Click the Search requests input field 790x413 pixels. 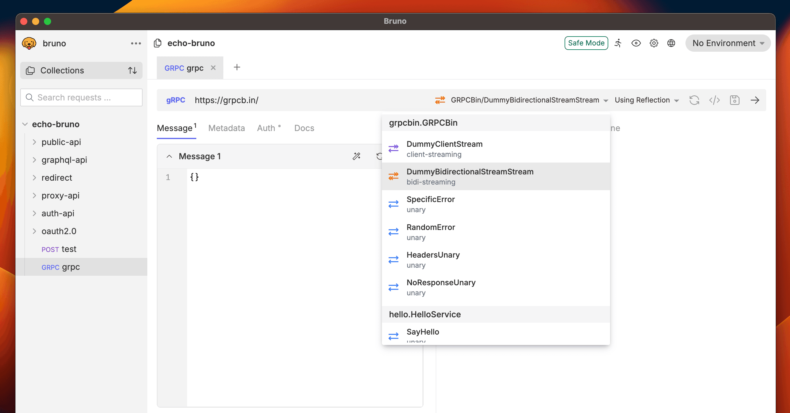click(x=81, y=97)
